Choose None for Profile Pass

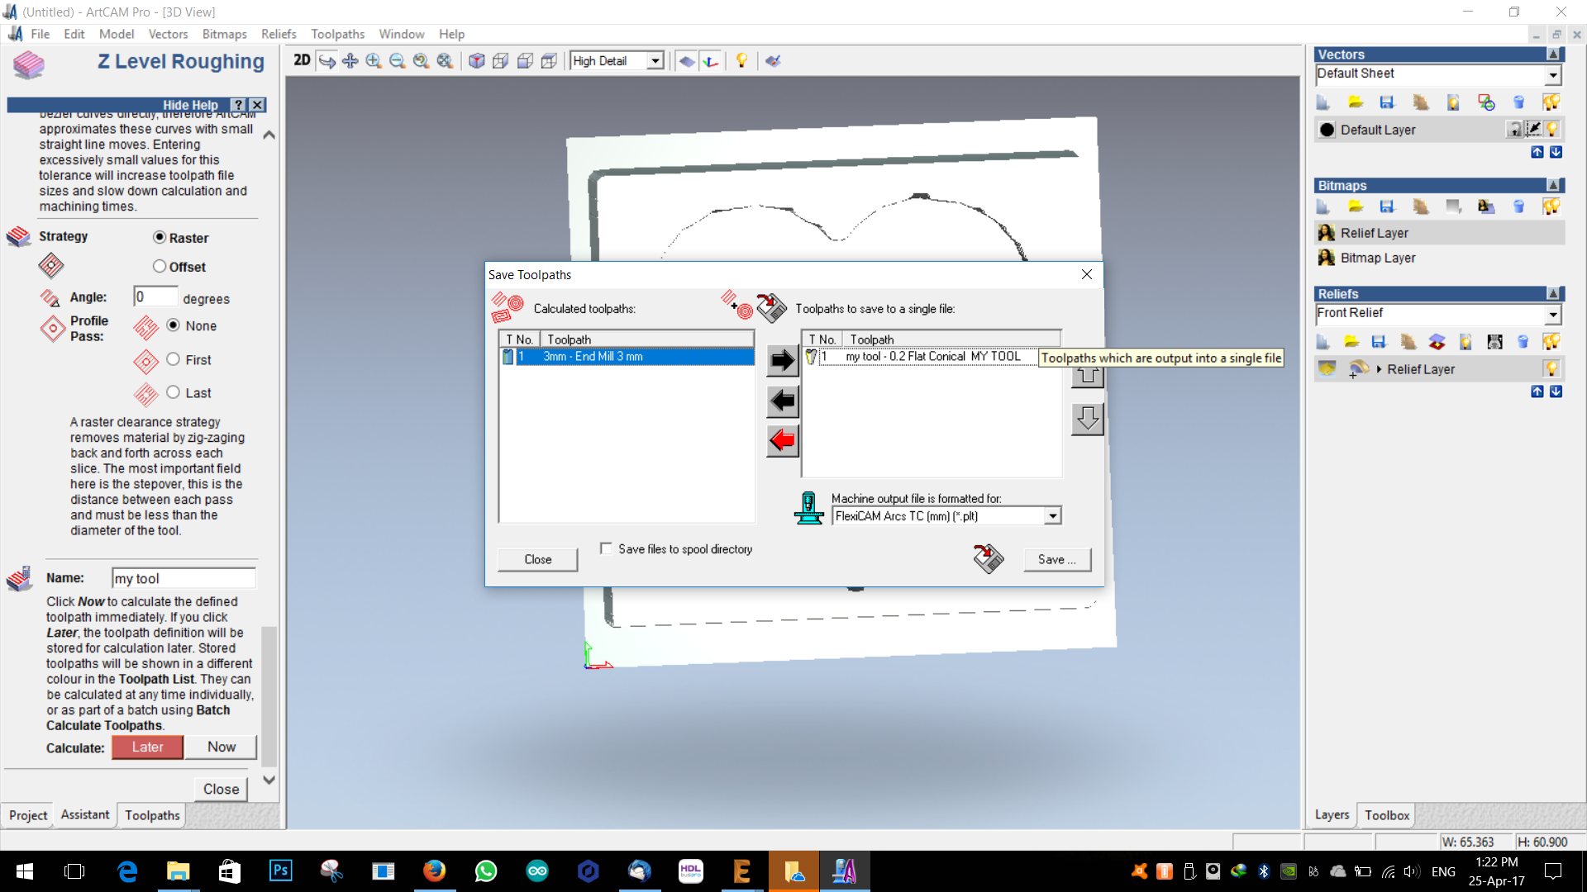173,325
